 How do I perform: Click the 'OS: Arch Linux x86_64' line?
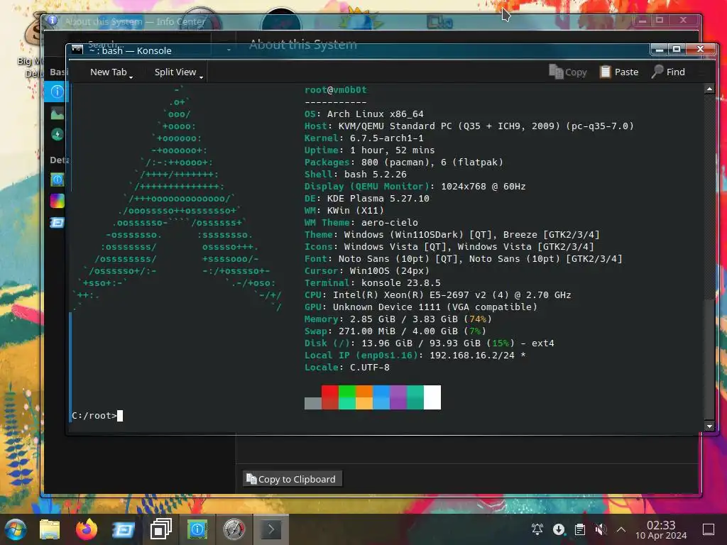click(x=363, y=114)
